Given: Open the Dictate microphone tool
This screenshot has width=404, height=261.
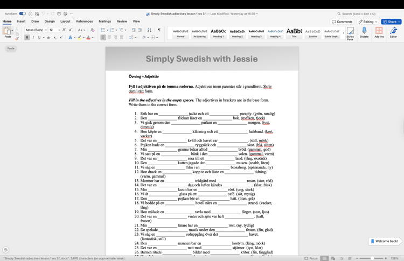Looking at the screenshot, I should tap(364, 32).
